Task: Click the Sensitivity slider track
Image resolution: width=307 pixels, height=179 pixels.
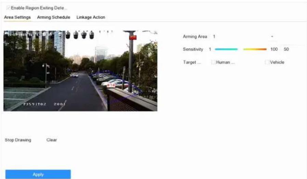Action: coord(241,49)
